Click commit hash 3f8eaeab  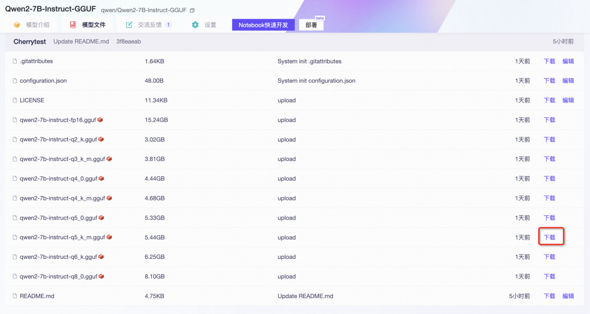click(129, 42)
